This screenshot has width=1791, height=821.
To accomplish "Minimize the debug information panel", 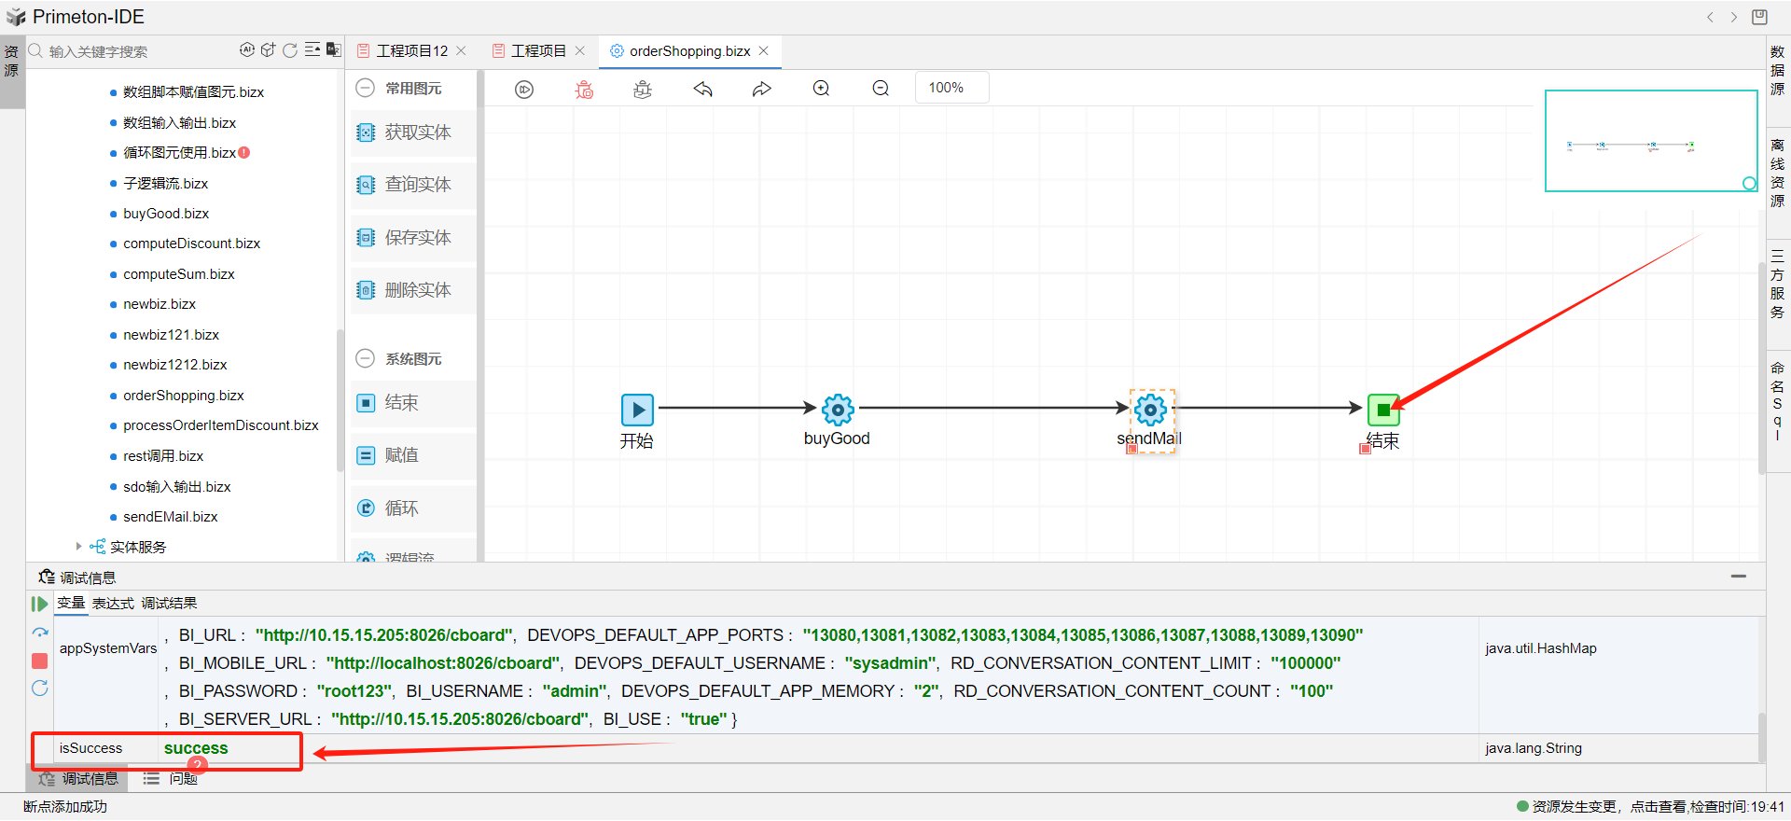I will [1739, 577].
